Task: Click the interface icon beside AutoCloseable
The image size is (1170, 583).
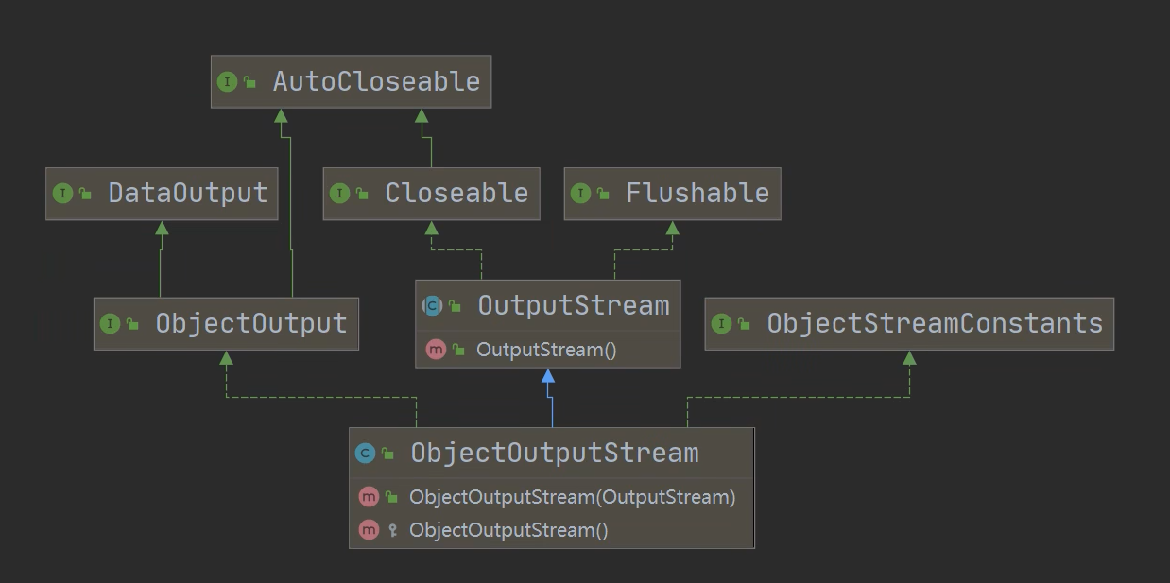Action: point(227,81)
